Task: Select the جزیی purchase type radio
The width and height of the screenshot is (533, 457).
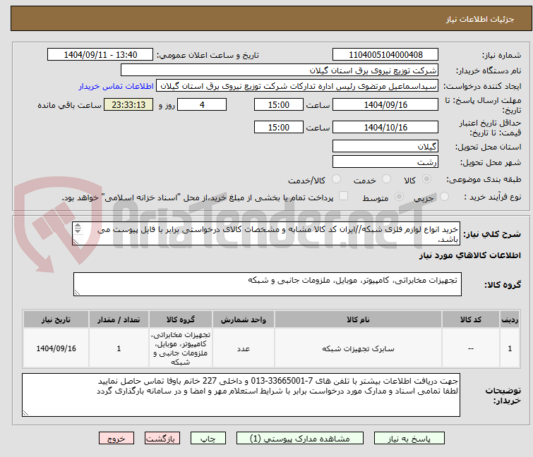Action: (444, 197)
